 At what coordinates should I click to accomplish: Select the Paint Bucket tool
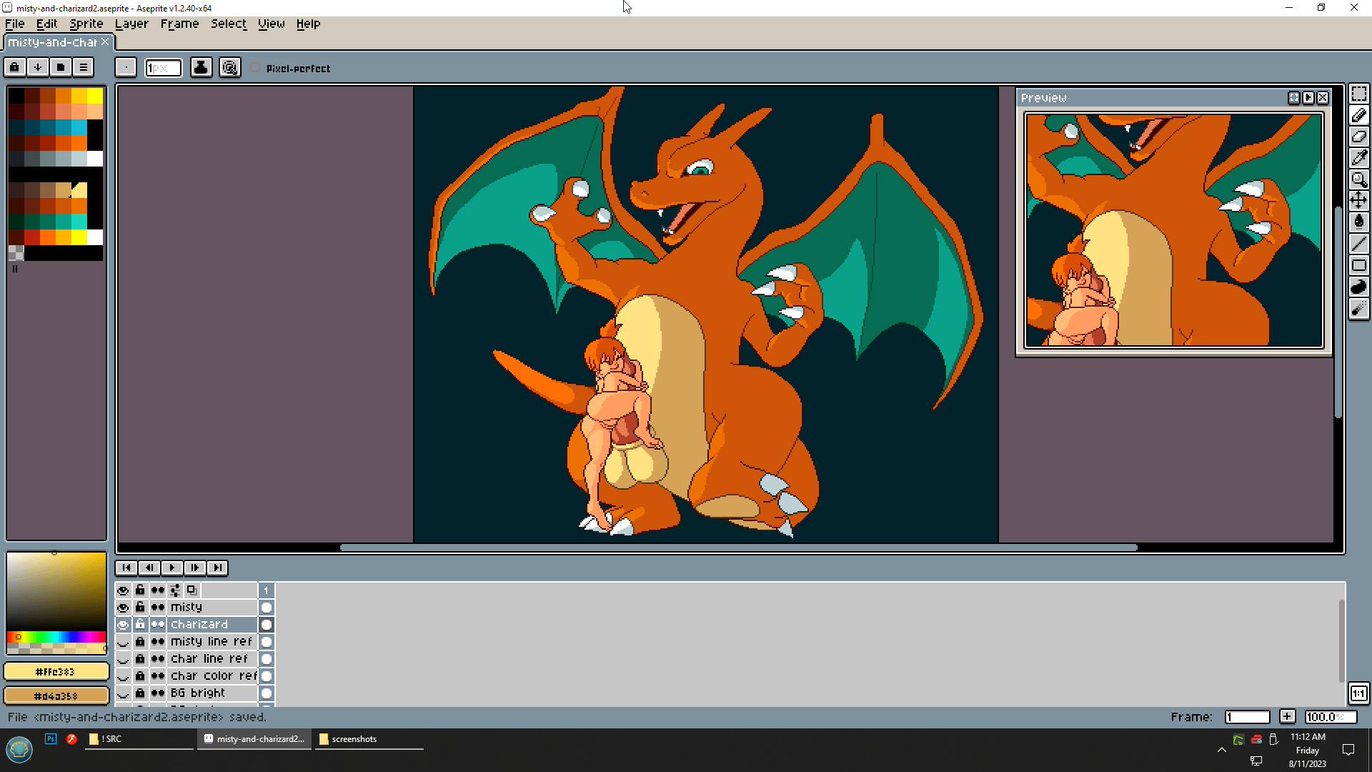pos(1358,222)
